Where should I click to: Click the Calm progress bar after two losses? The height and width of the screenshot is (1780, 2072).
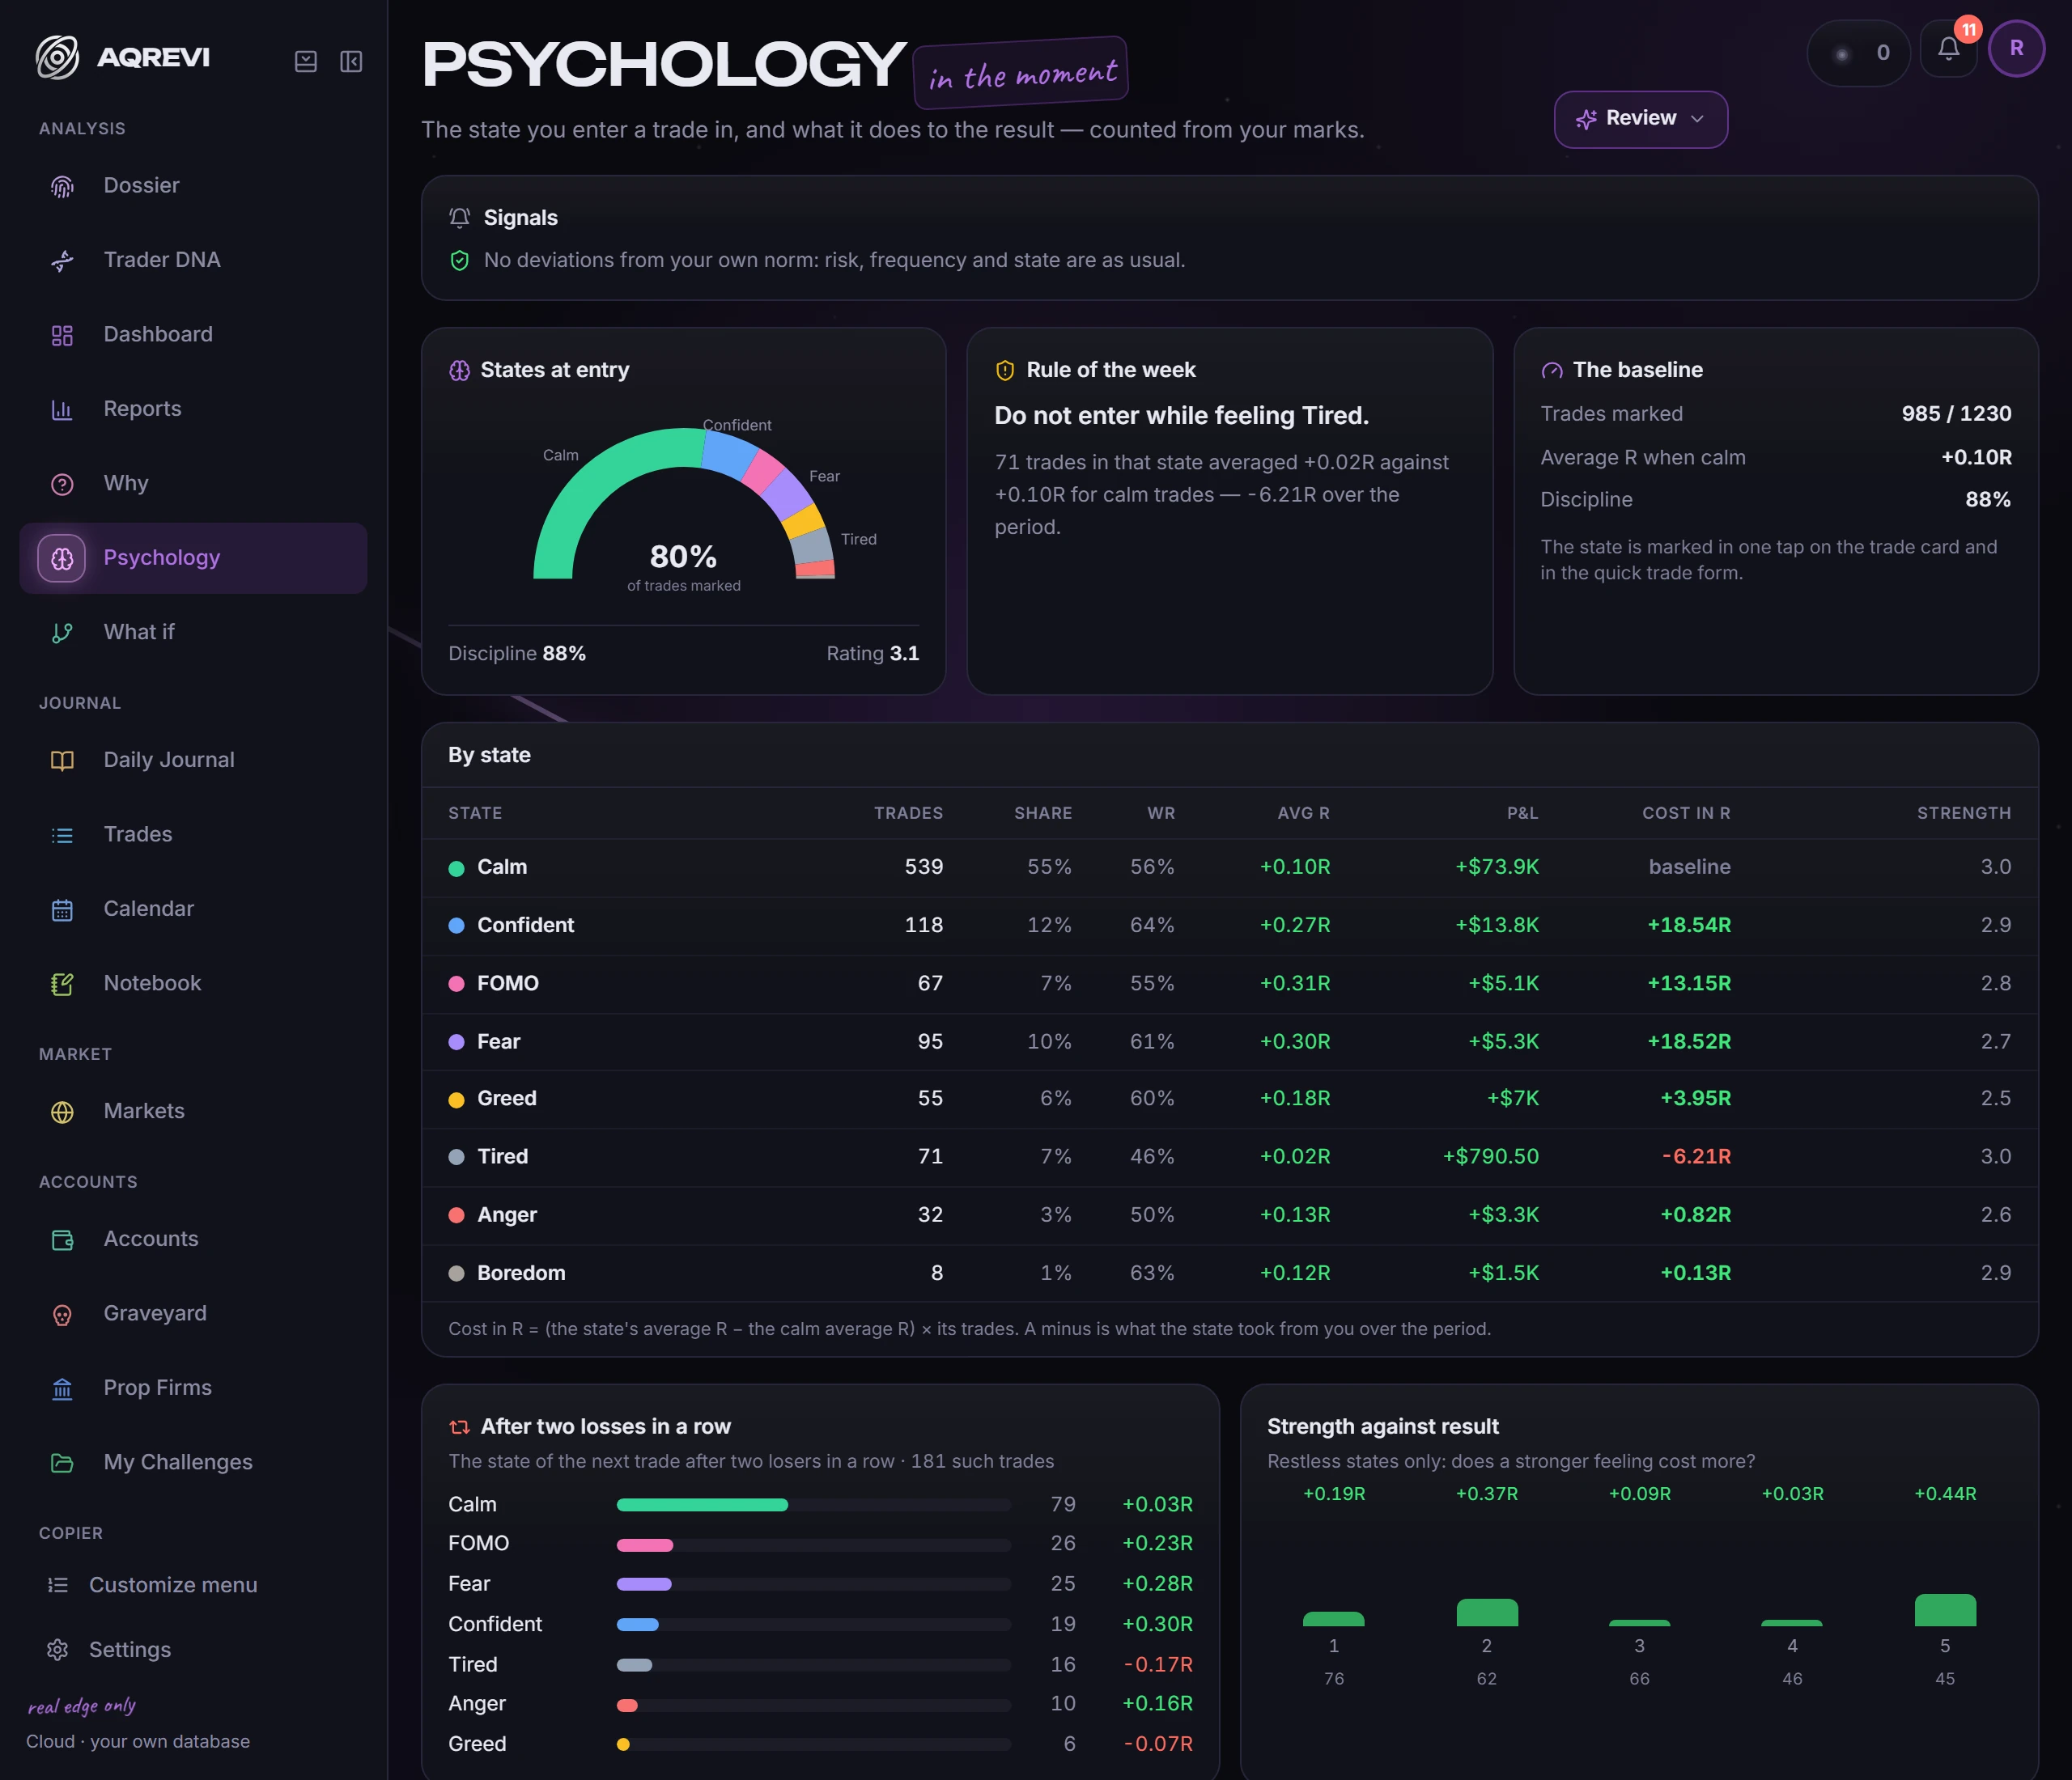pyautogui.click(x=702, y=1504)
